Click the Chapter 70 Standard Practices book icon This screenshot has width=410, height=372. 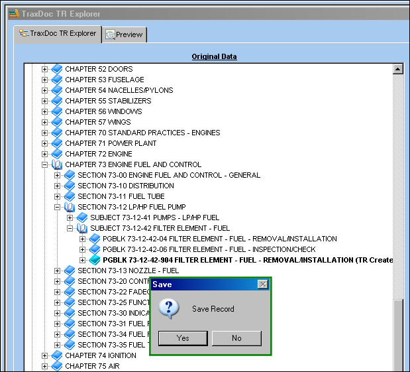(57, 133)
